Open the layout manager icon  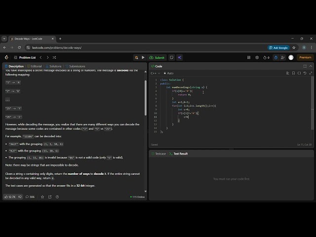point(249,57)
